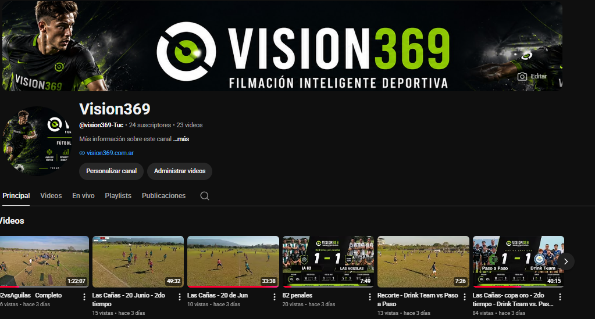Open options menu for 82 penales video
The image size is (595, 319).
click(369, 297)
